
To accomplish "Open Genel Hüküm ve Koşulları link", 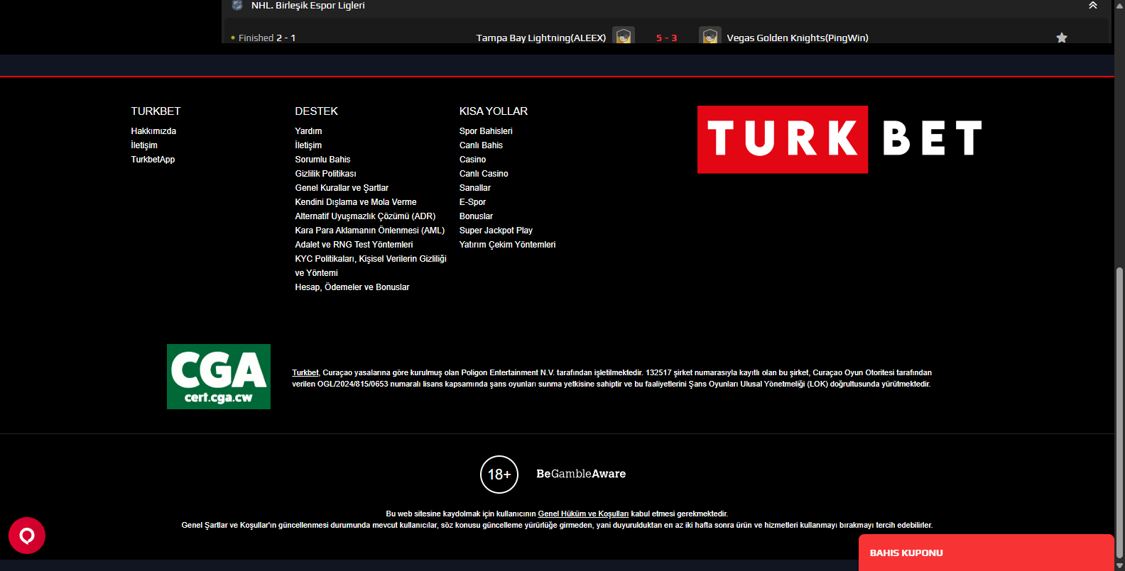I will click(583, 514).
